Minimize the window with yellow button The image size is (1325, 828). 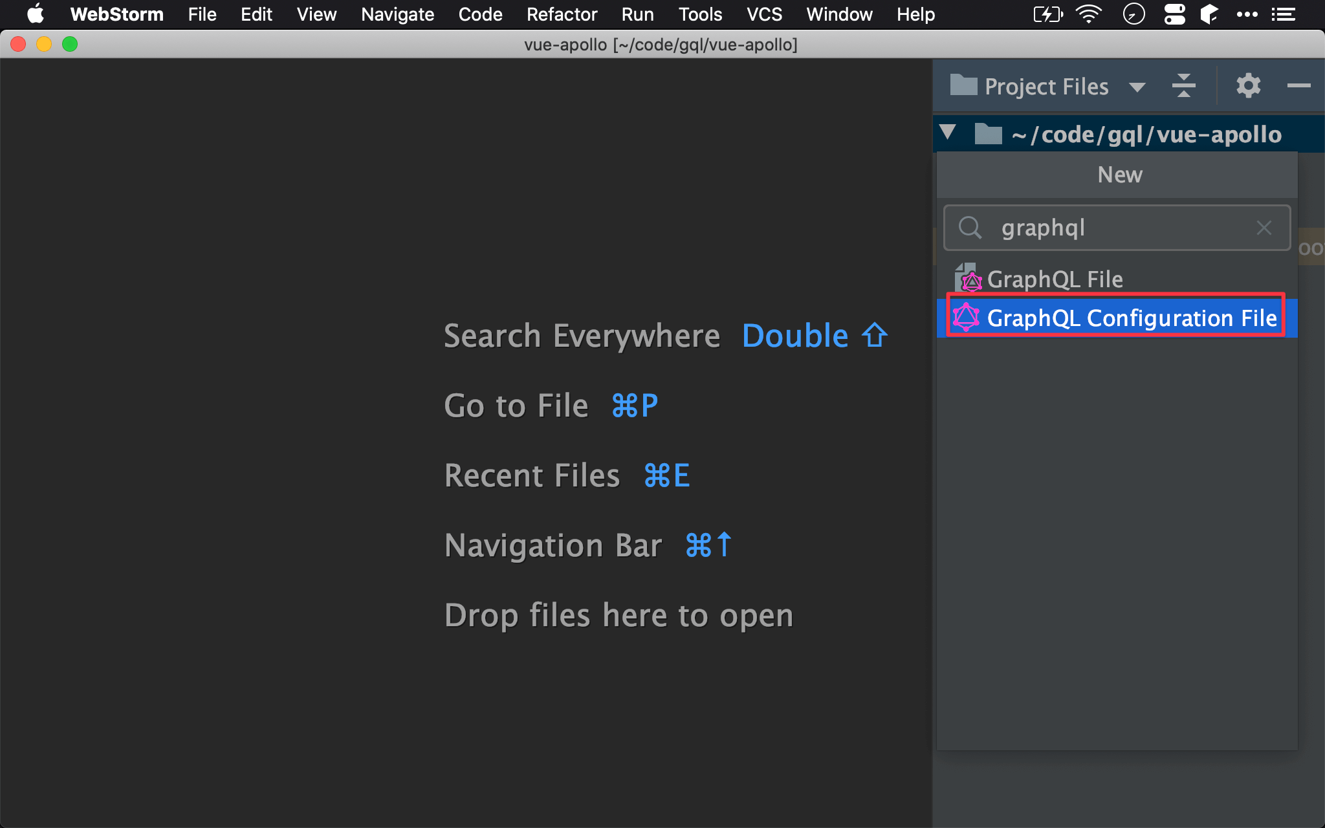tap(44, 44)
